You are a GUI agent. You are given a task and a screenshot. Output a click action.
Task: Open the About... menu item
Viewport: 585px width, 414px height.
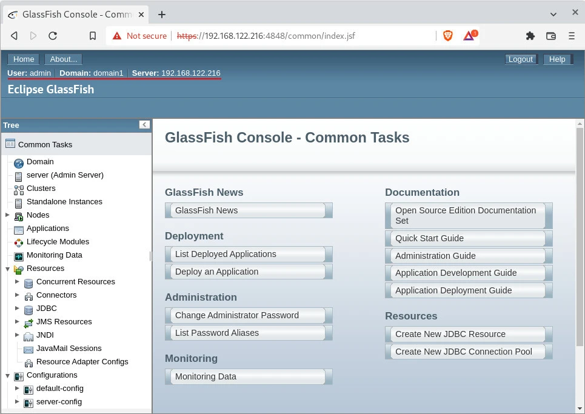point(64,59)
